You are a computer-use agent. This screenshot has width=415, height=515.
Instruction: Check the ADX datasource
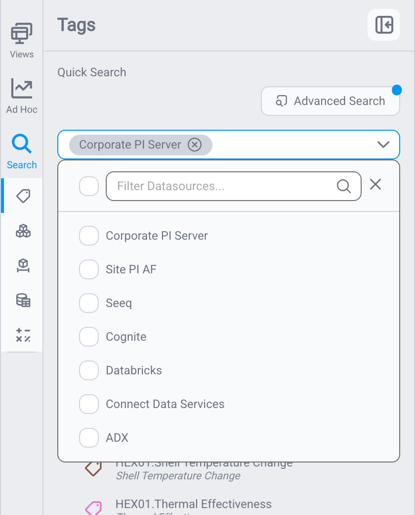(89, 438)
